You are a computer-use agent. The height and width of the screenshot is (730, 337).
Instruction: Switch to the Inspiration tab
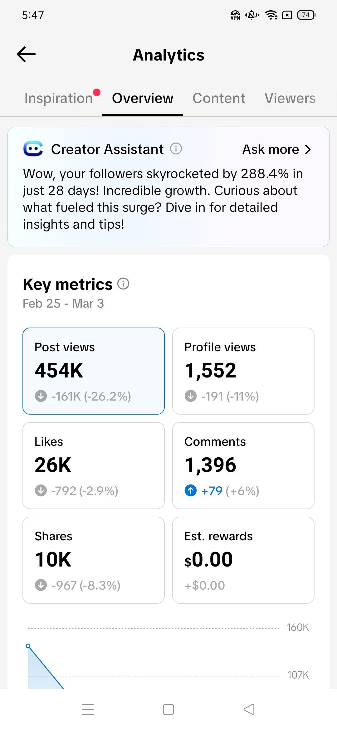point(59,98)
